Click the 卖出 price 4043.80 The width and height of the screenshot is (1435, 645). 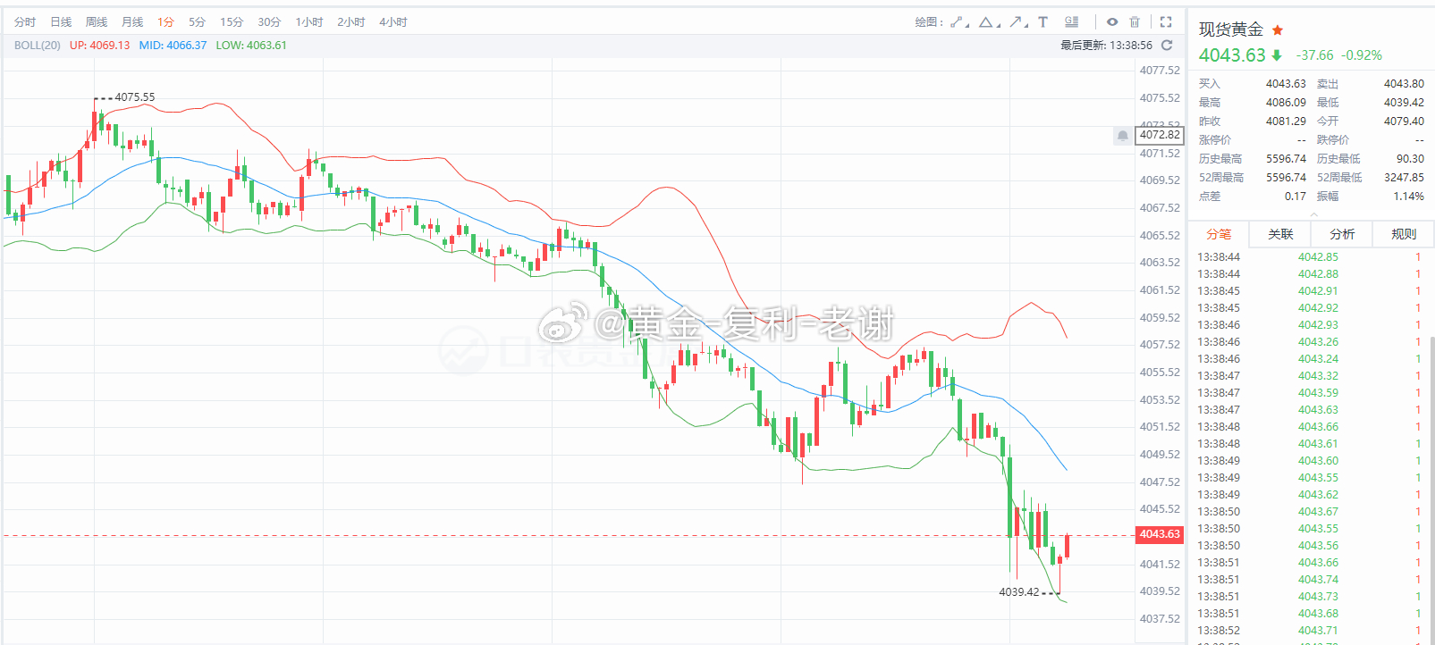1404,84
